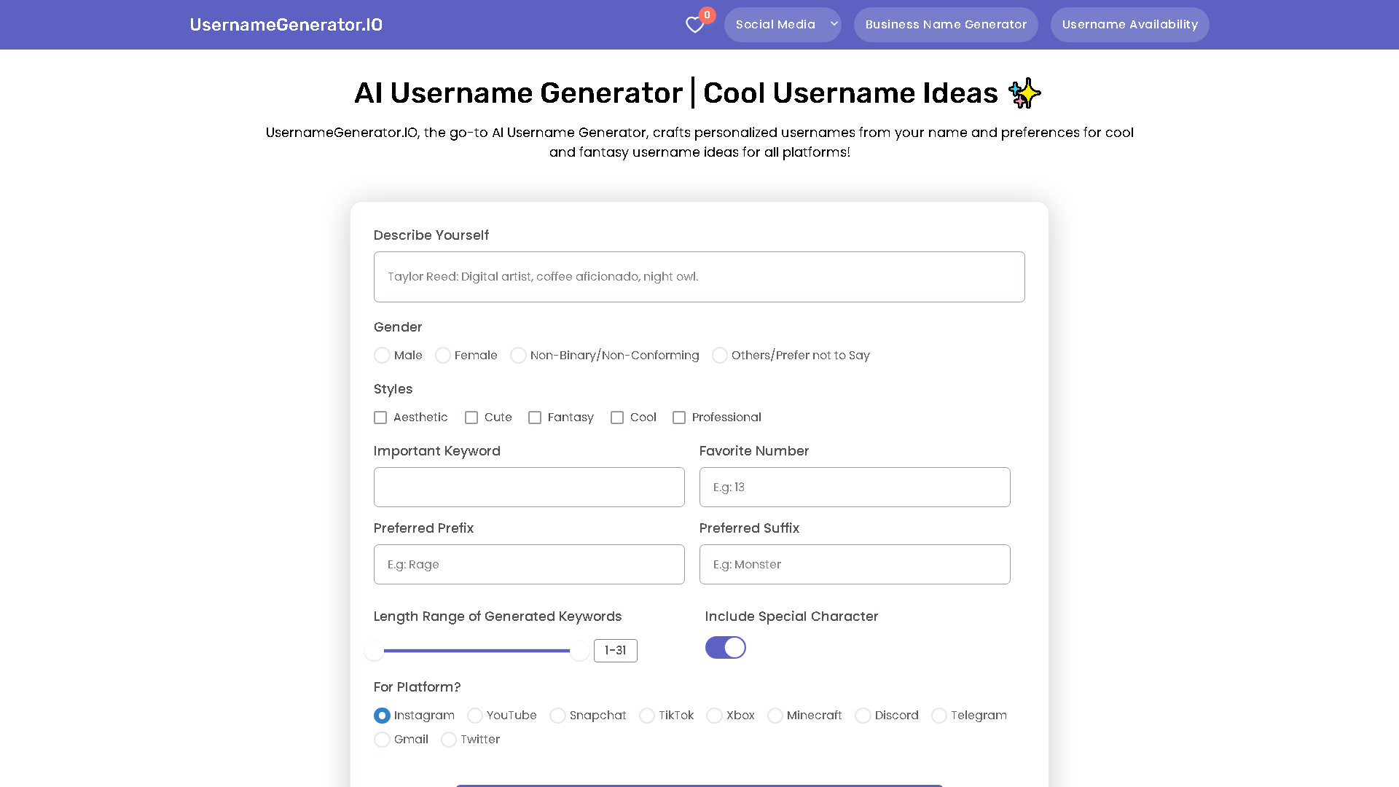Open the favorites heart icon
Viewport: 1399px width, 787px height.
[x=694, y=24]
